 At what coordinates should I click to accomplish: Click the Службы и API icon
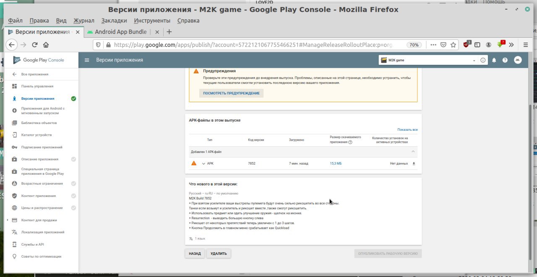point(14,244)
